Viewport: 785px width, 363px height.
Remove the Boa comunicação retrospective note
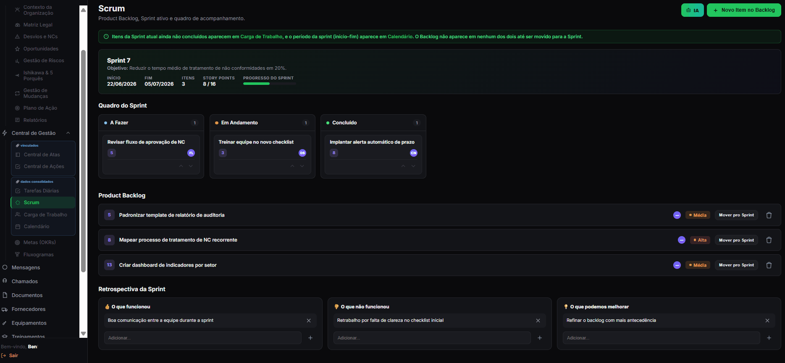click(x=309, y=321)
